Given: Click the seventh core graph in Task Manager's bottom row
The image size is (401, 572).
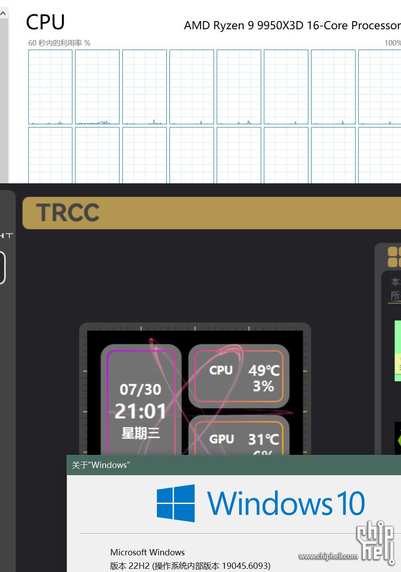Looking at the screenshot, I should pyautogui.click(x=333, y=155).
